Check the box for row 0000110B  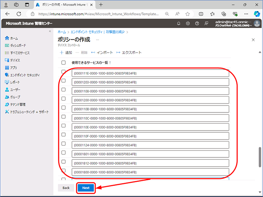63,108
